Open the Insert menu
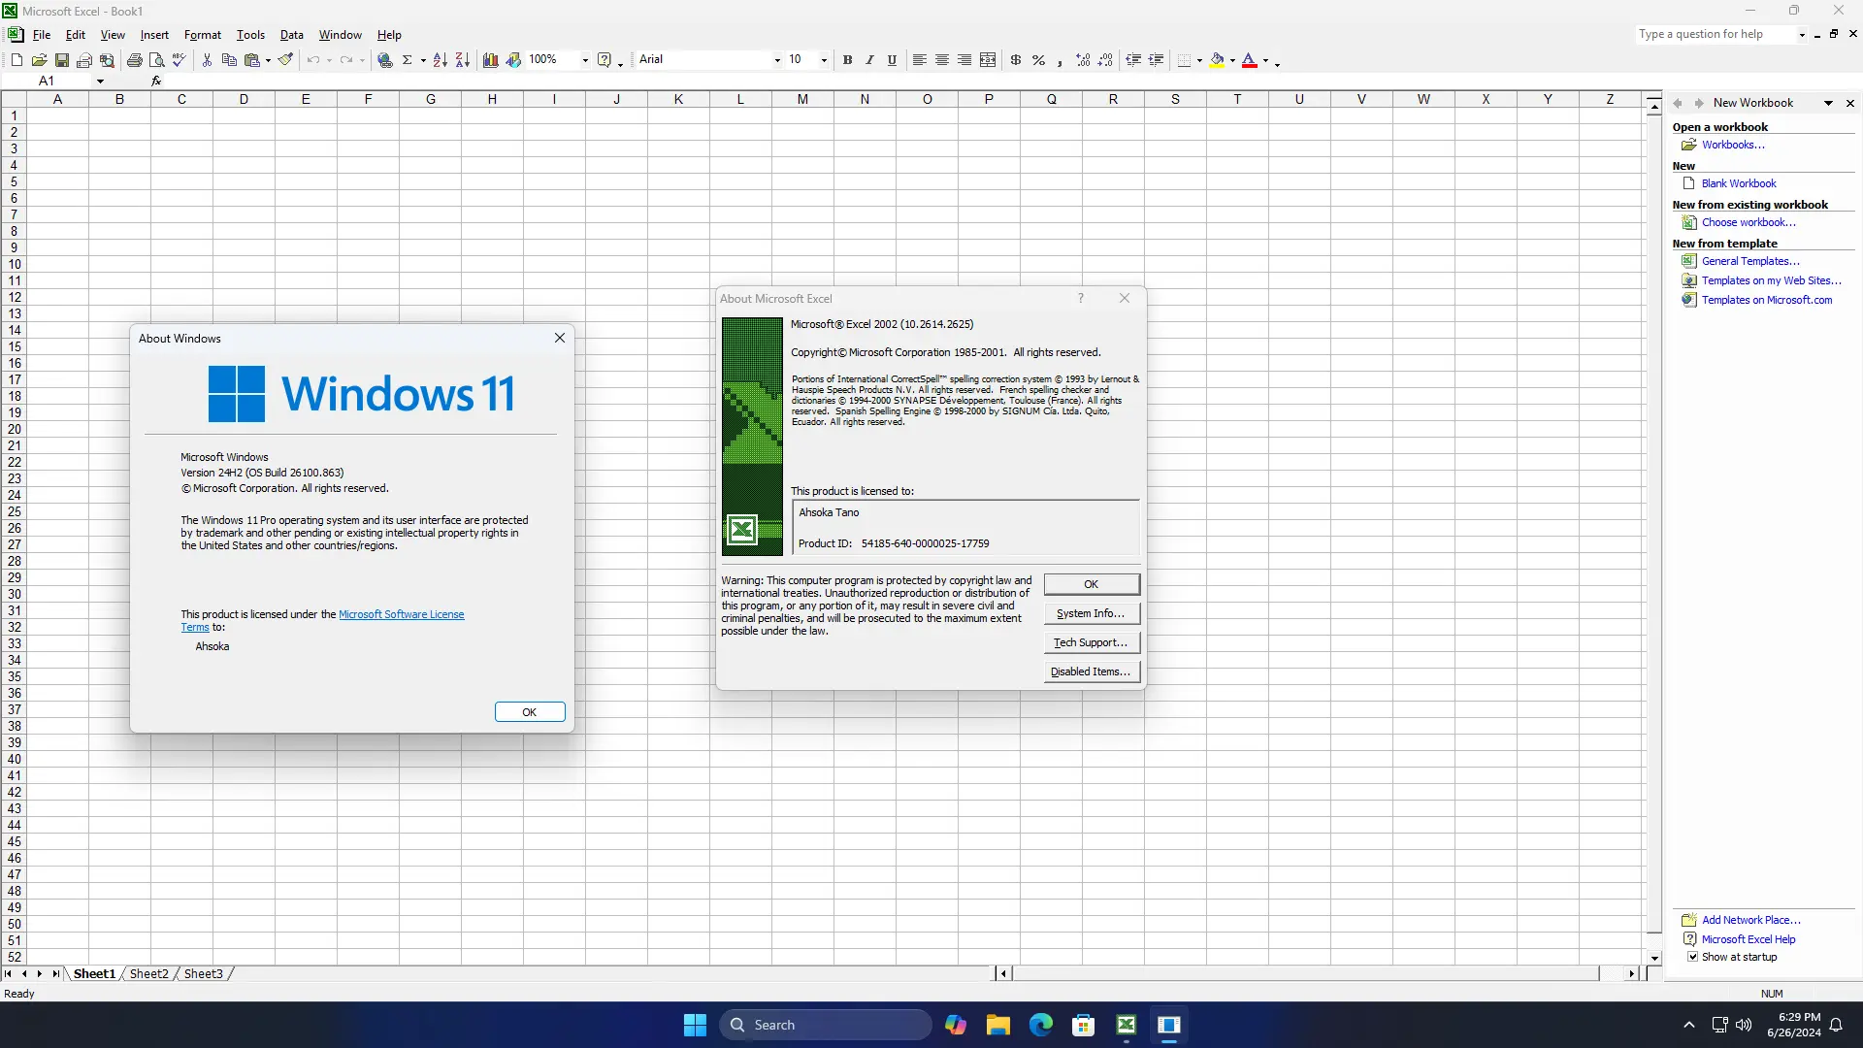 click(x=154, y=35)
